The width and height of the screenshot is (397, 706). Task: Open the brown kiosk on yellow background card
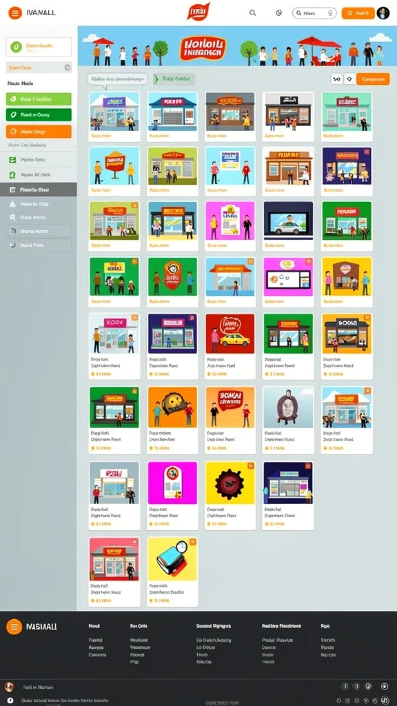click(347, 282)
